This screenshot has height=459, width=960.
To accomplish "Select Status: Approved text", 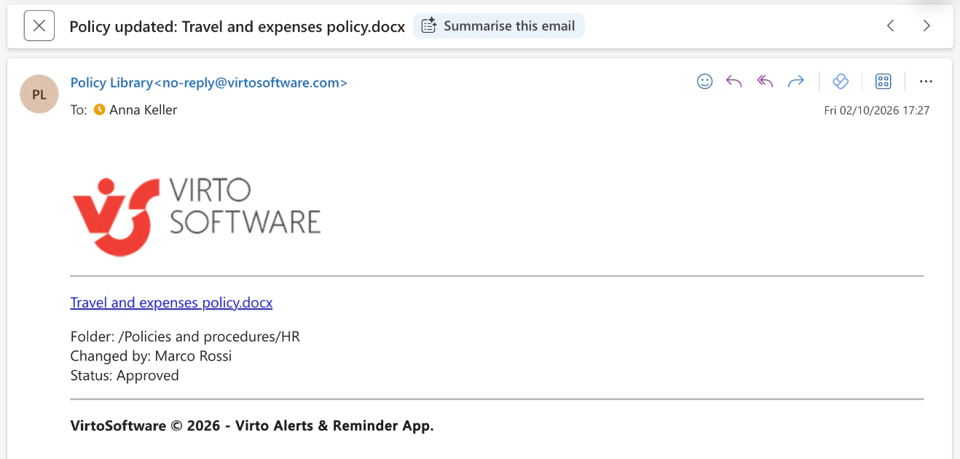I will (x=125, y=376).
